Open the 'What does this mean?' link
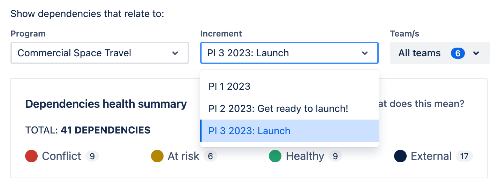The image size is (498, 187). (422, 104)
